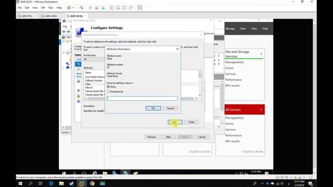Select the Hexadecimal radio button
Screen dimensions: 333x187
tap(108, 91)
